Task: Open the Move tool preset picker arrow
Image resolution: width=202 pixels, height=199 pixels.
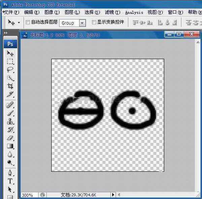Action: (19, 23)
